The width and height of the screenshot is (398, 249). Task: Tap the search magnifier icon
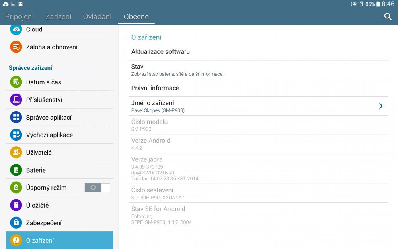[388, 17]
